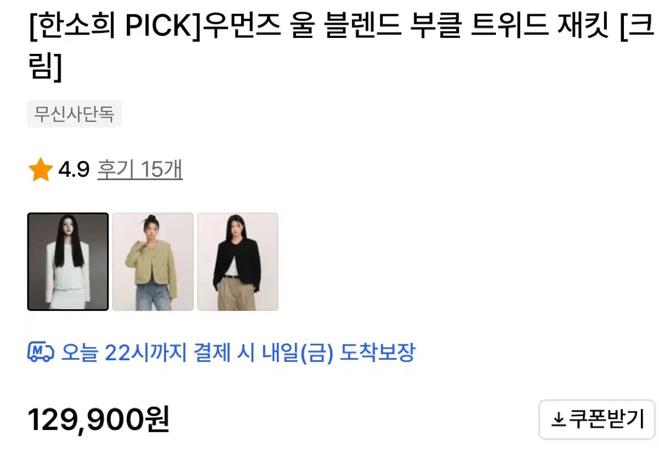Click the 도착보장 arrival guarantee text
This screenshot has height=452, width=659.
[x=377, y=352]
